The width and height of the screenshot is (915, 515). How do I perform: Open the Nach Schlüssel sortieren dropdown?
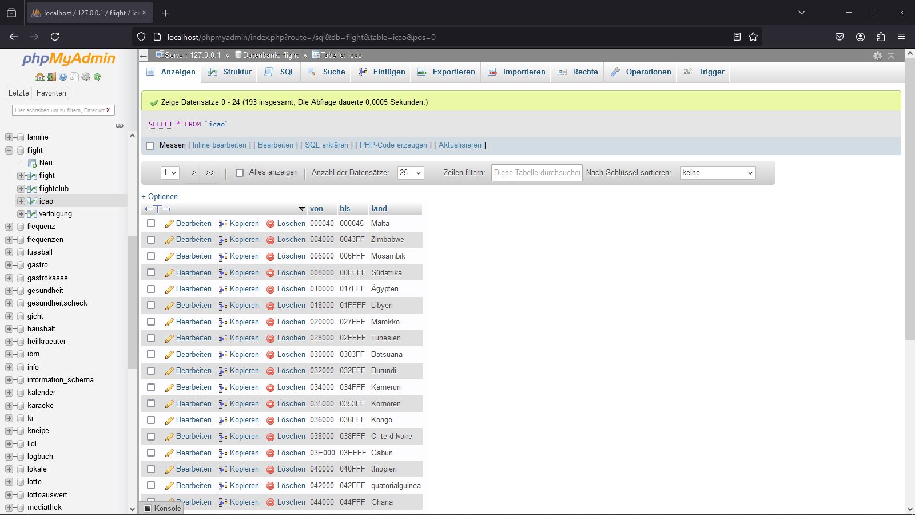pos(718,173)
